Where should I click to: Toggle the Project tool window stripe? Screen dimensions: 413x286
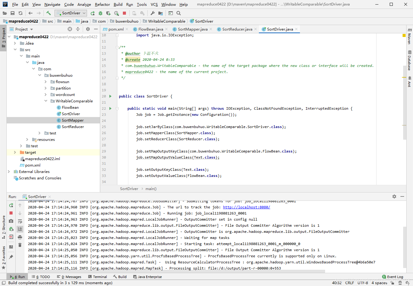[3, 38]
